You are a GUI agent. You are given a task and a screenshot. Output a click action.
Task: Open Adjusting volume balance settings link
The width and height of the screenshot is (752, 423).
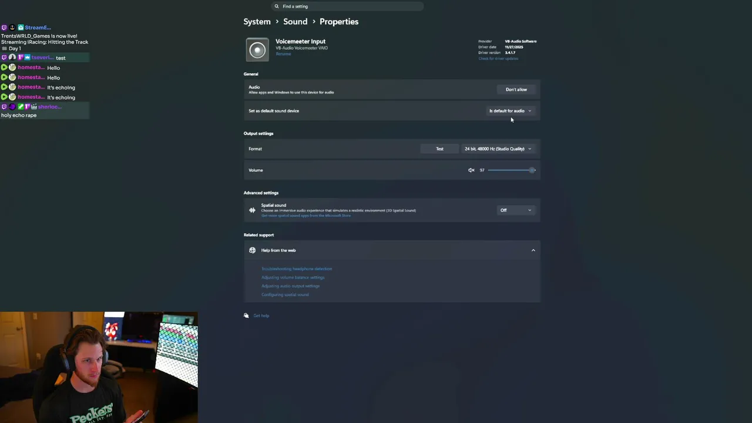coord(293,277)
